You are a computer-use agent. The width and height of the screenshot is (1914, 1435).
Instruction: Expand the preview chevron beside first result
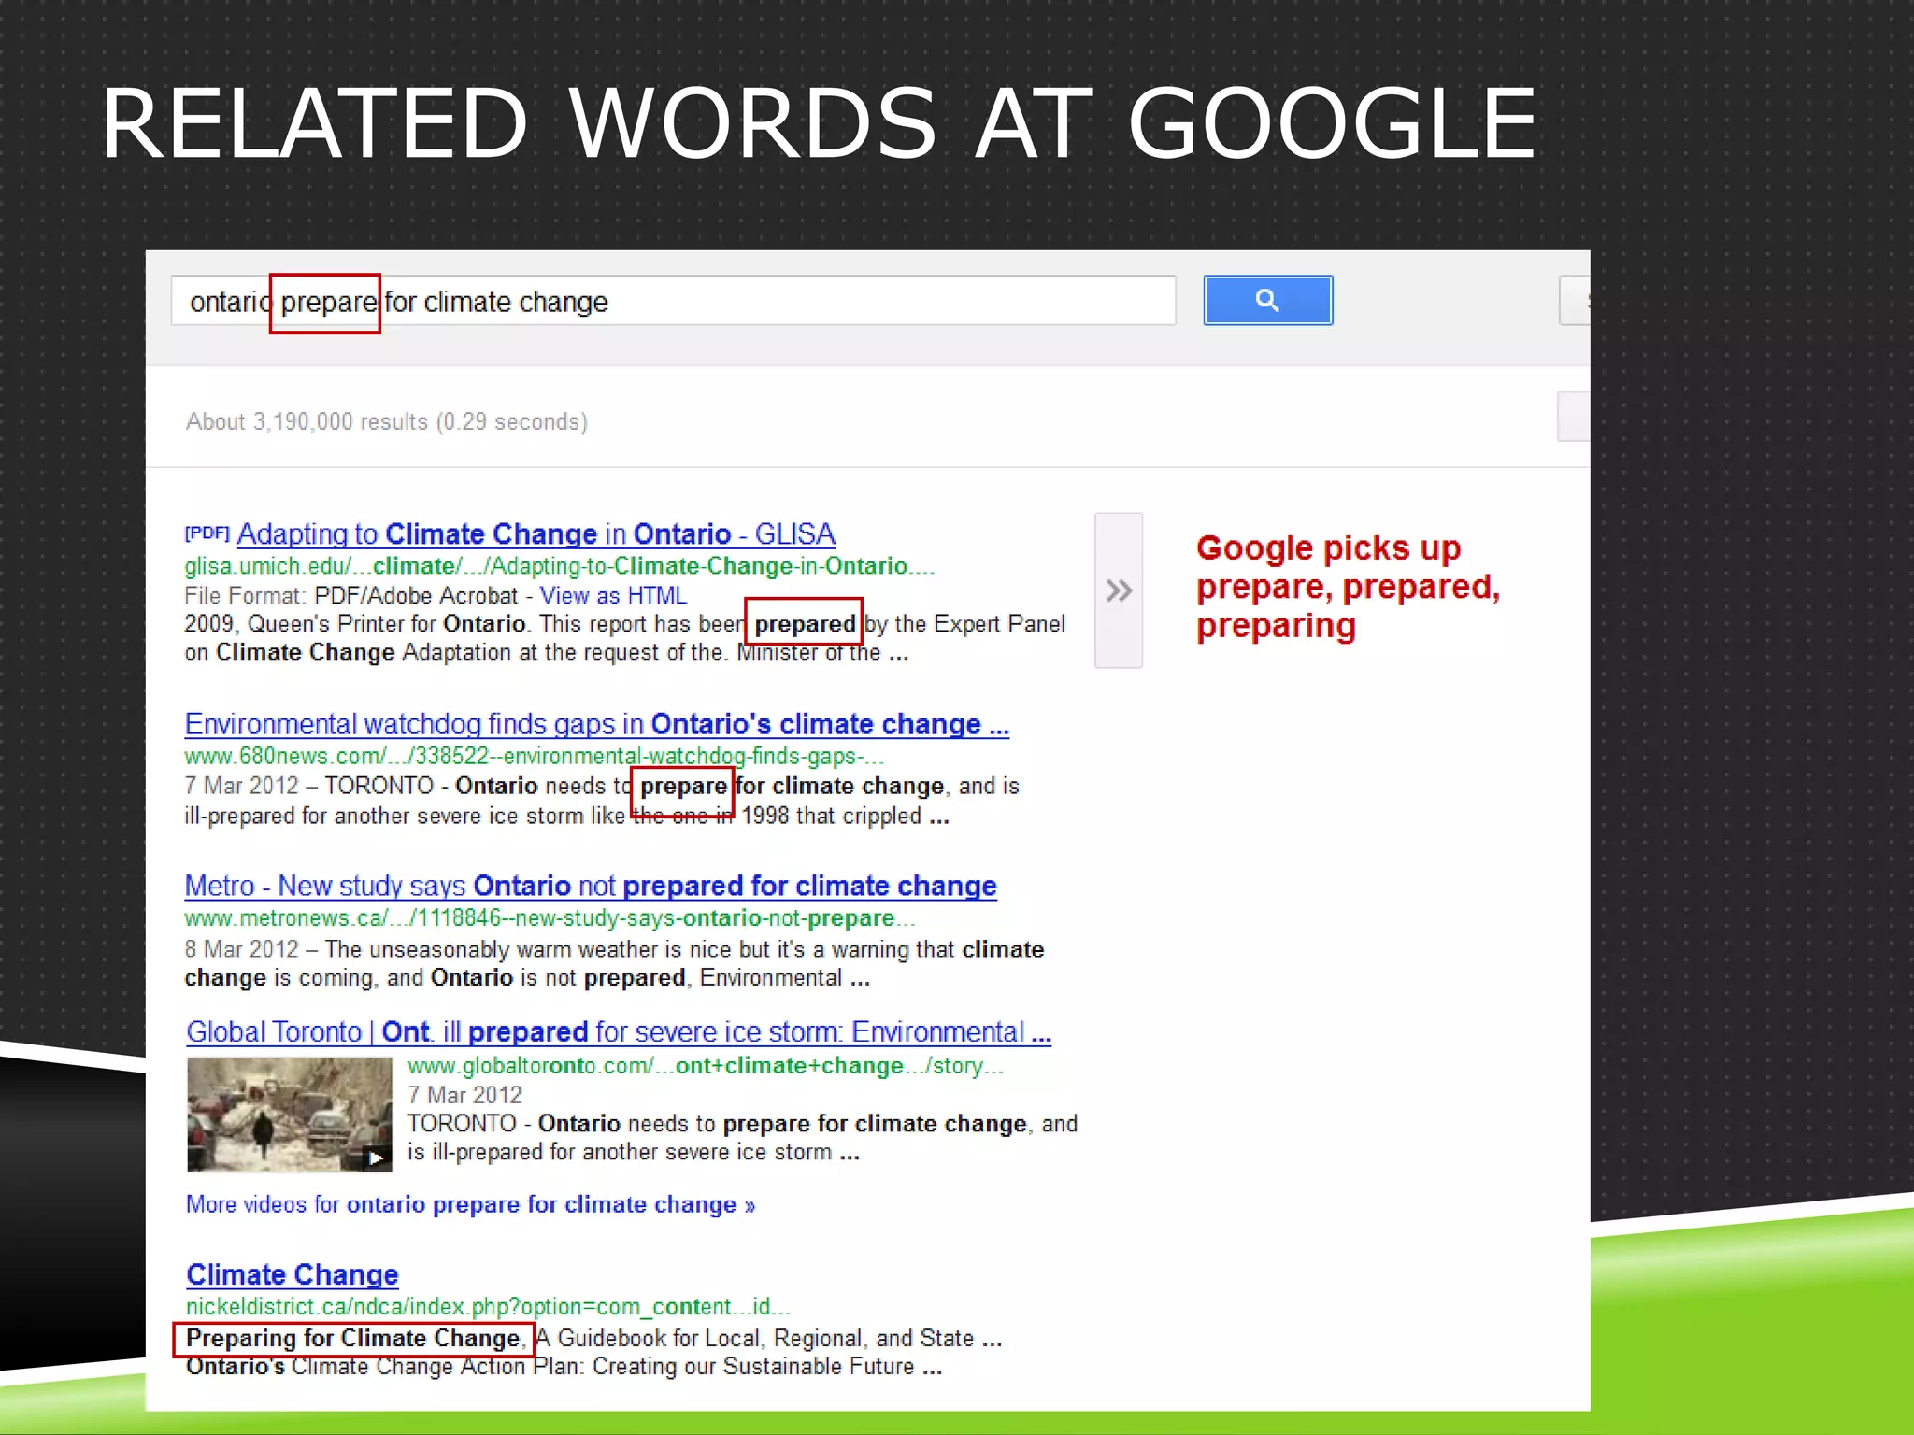coord(1119,590)
